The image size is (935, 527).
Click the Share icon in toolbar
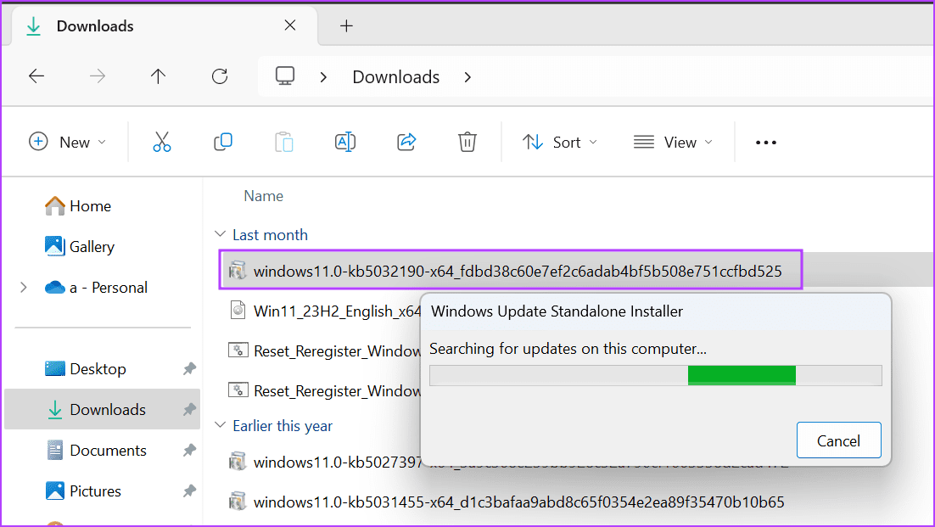pyautogui.click(x=406, y=142)
